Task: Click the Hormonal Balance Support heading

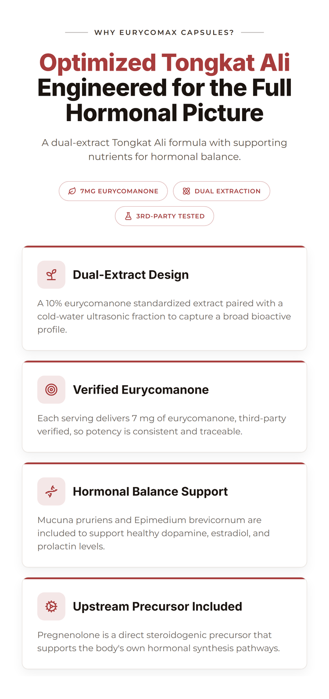Action: click(x=150, y=491)
